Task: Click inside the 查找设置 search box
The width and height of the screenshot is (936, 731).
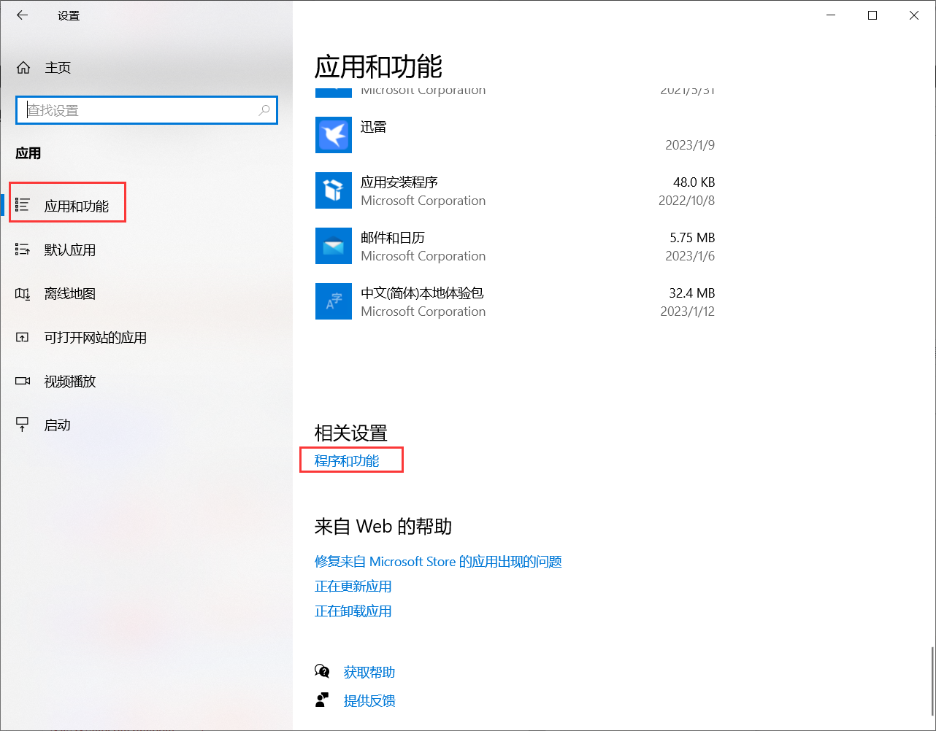Action: tap(146, 109)
